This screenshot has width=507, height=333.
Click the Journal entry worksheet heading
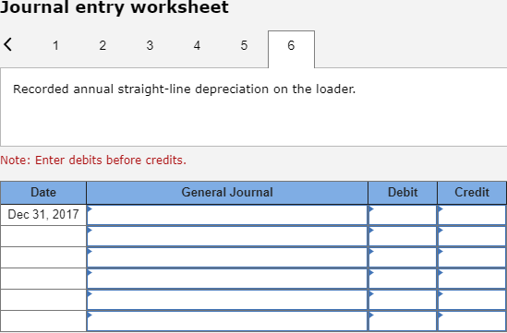pos(115,7)
